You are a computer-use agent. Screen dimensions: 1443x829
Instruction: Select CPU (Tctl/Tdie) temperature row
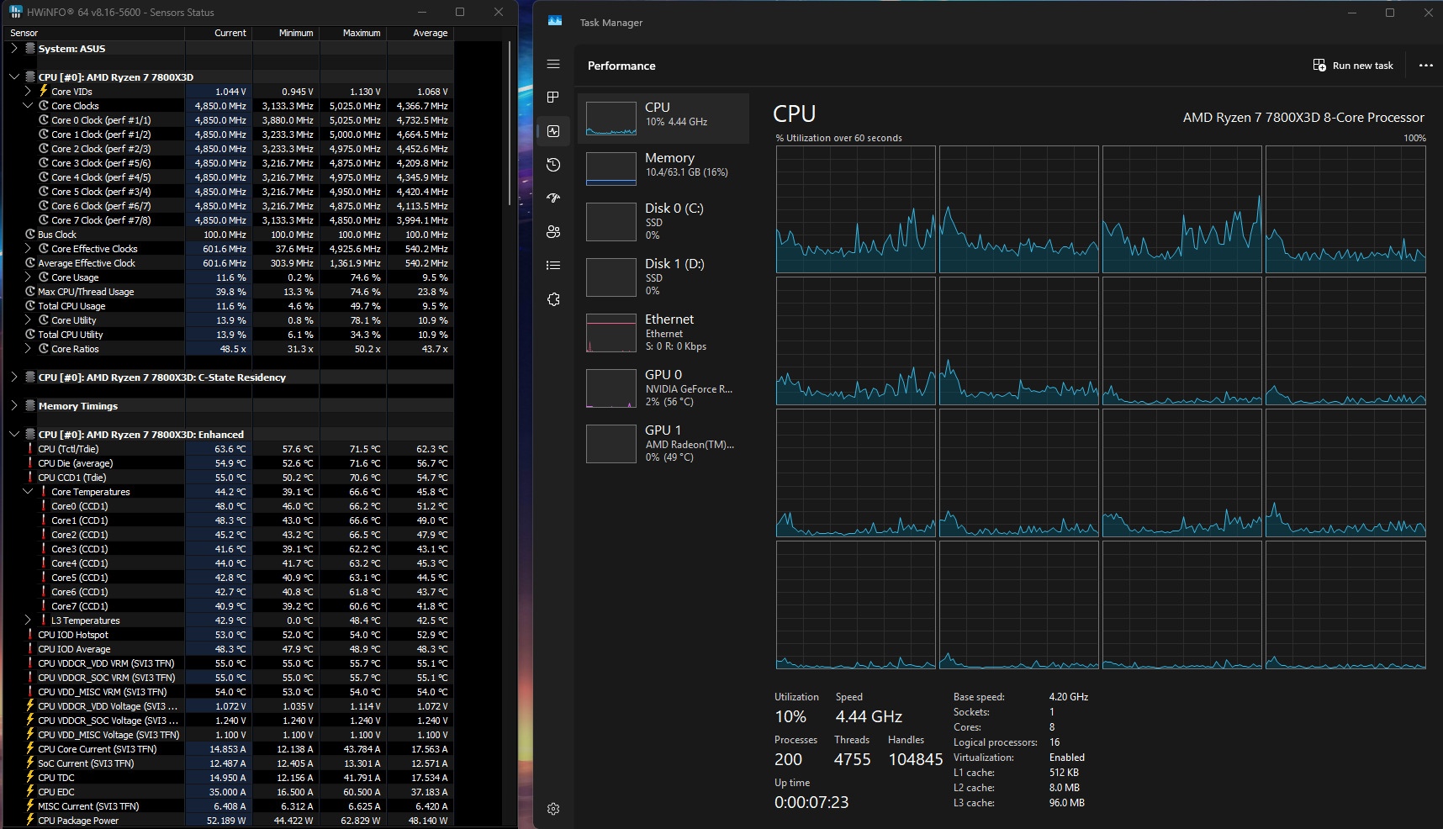point(230,449)
